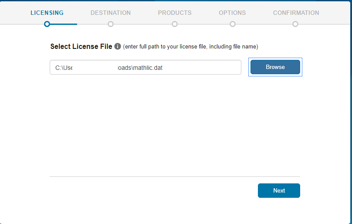Open the OPTIONS step tab
This screenshot has width=352, height=224.
tap(232, 13)
